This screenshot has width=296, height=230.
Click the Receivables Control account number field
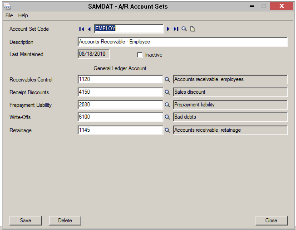120,80
